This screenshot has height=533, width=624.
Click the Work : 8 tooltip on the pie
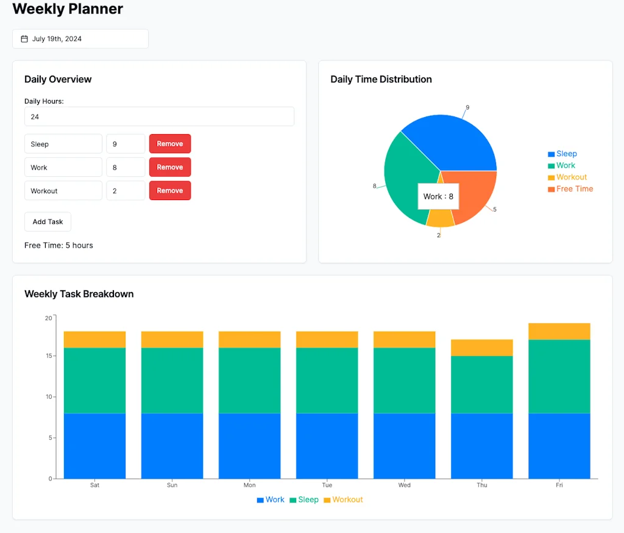click(438, 196)
